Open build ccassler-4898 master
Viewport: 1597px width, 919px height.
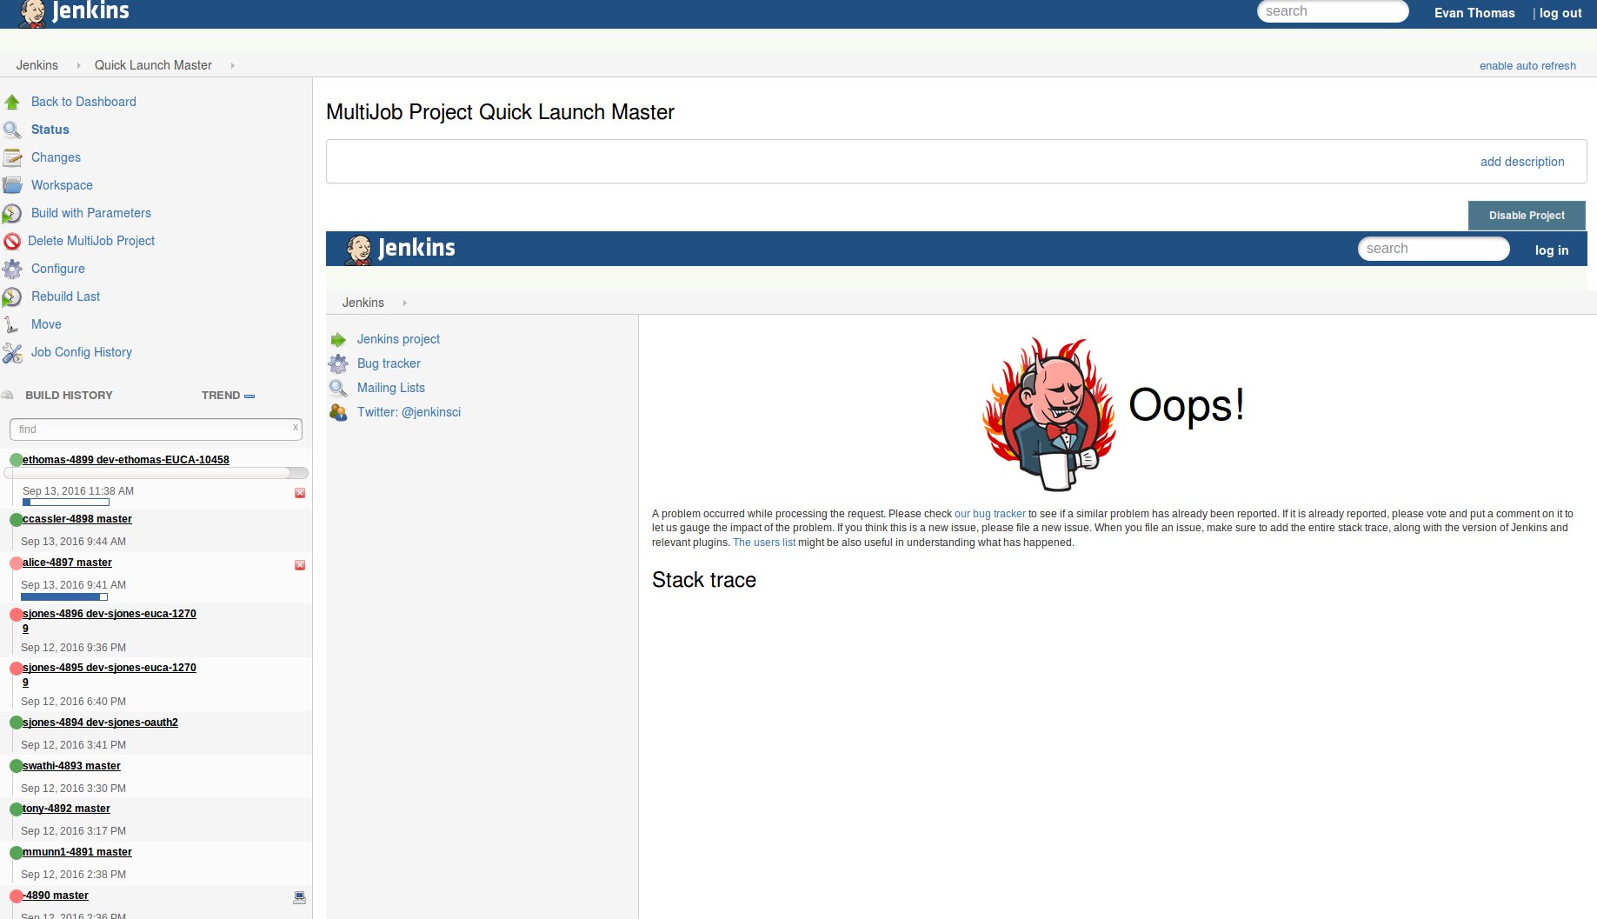pyautogui.click(x=77, y=519)
